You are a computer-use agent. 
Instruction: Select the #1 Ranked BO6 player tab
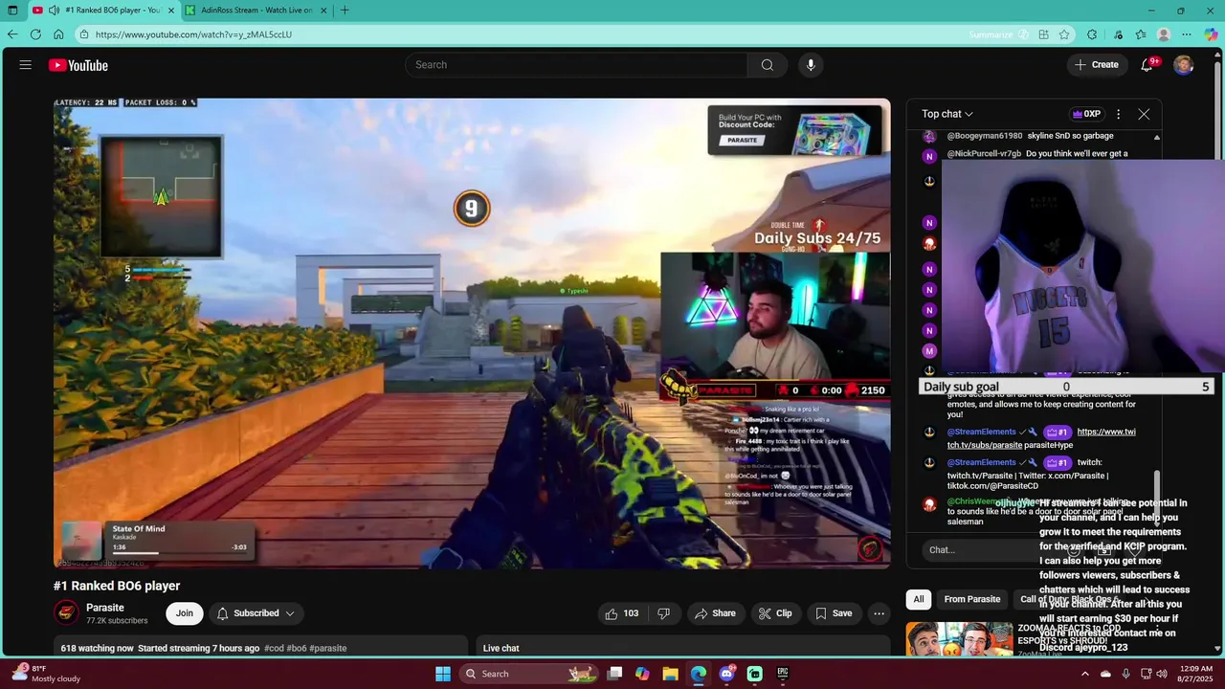(105, 11)
